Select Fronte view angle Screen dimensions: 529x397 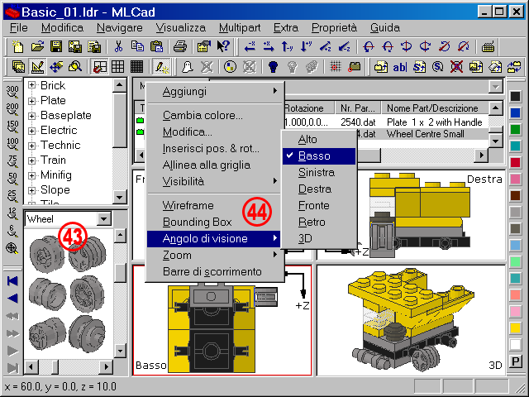[x=319, y=206]
